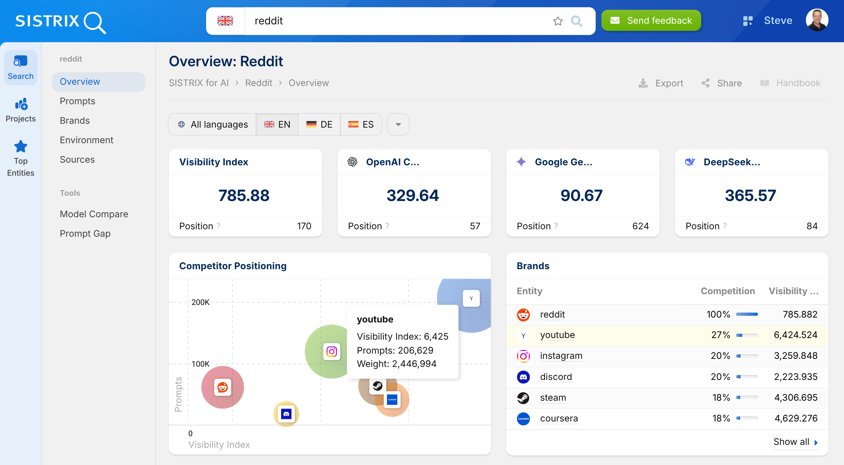844x465 pixels.
Task: Open the Environment menu item
Action: tap(86, 140)
